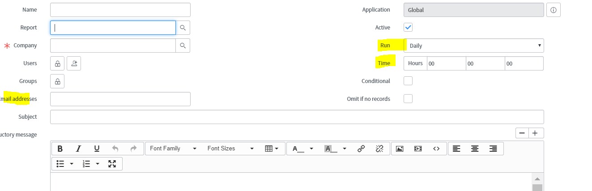Click into the Subject input field
Viewport: 592px width, 191px height.
[x=297, y=117]
